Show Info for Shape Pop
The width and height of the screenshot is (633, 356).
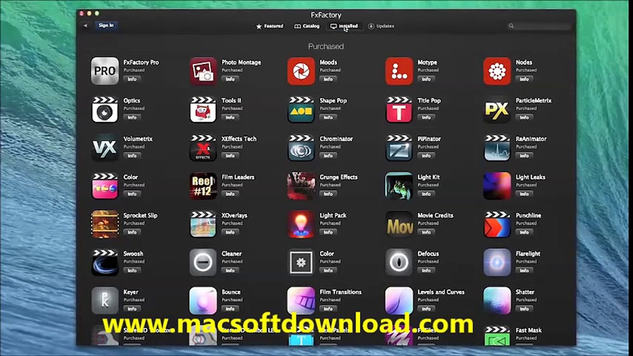point(328,117)
